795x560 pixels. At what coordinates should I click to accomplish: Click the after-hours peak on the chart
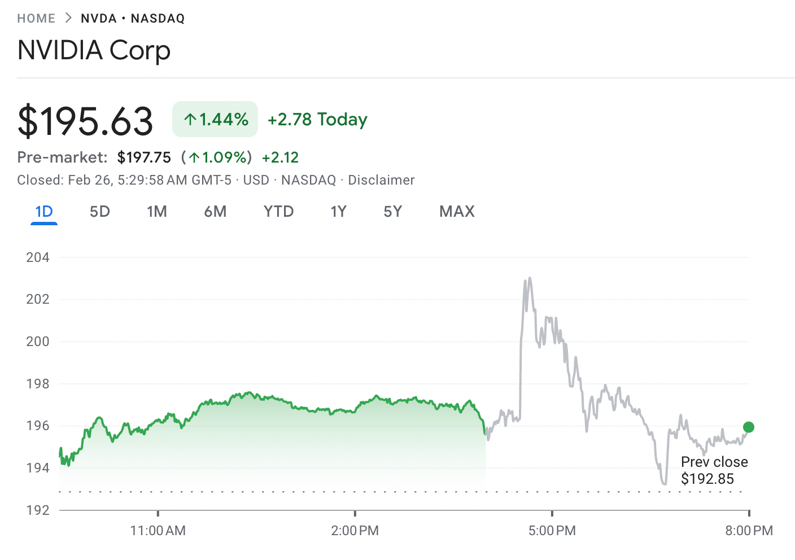pyautogui.click(x=529, y=278)
